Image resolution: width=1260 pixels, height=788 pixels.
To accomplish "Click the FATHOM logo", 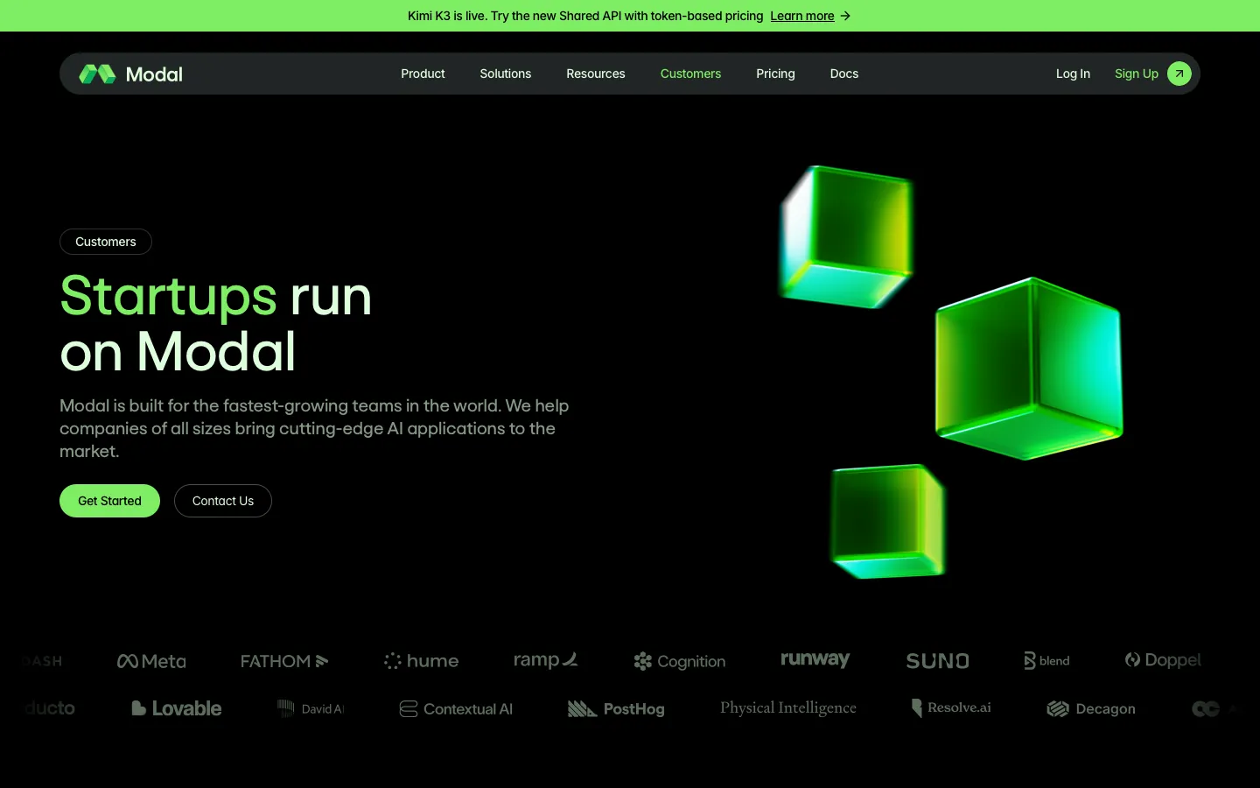I will pos(284,661).
